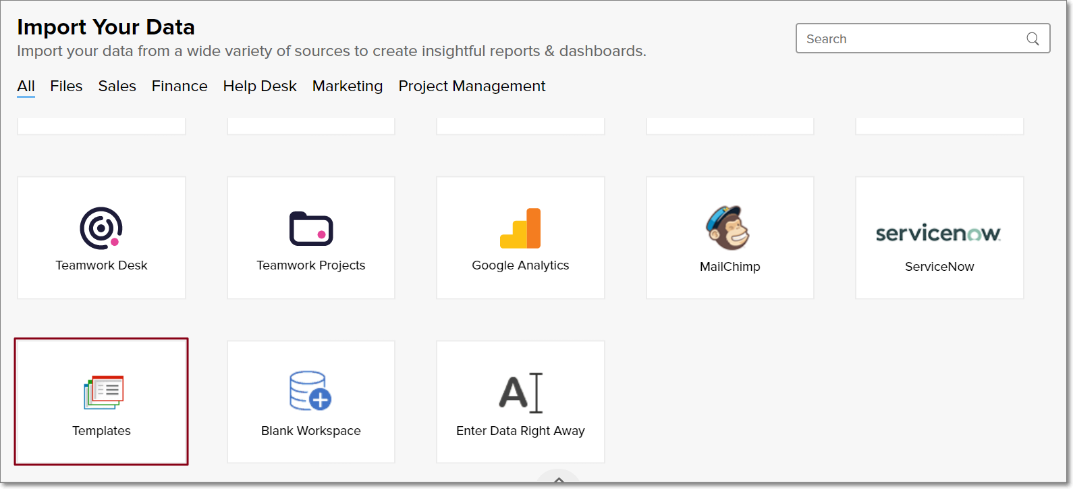Viewport: 1073px width, 489px height.
Task: Open the Files category tab
Action: 66,86
